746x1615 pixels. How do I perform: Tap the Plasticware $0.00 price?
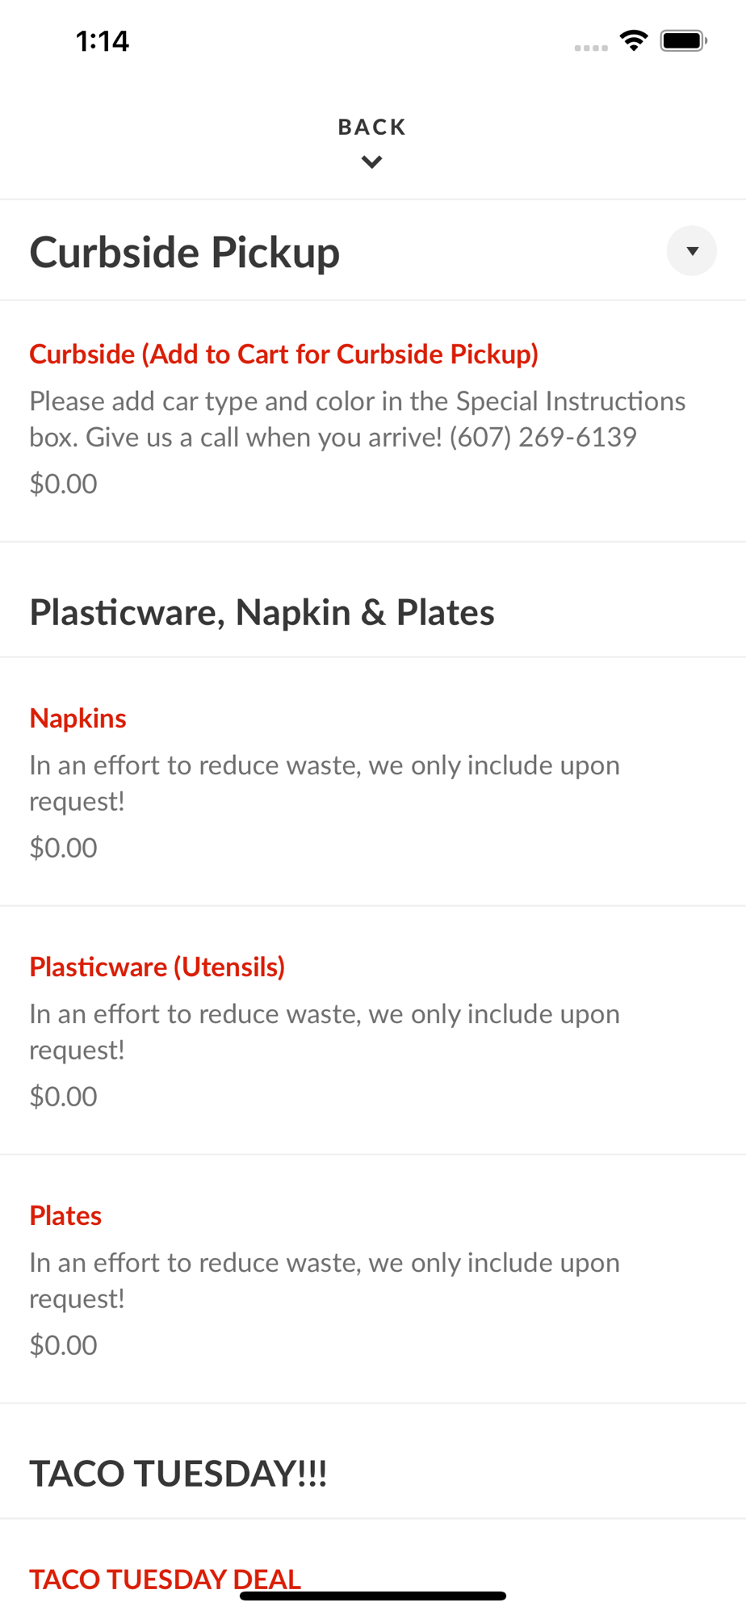(x=63, y=1097)
